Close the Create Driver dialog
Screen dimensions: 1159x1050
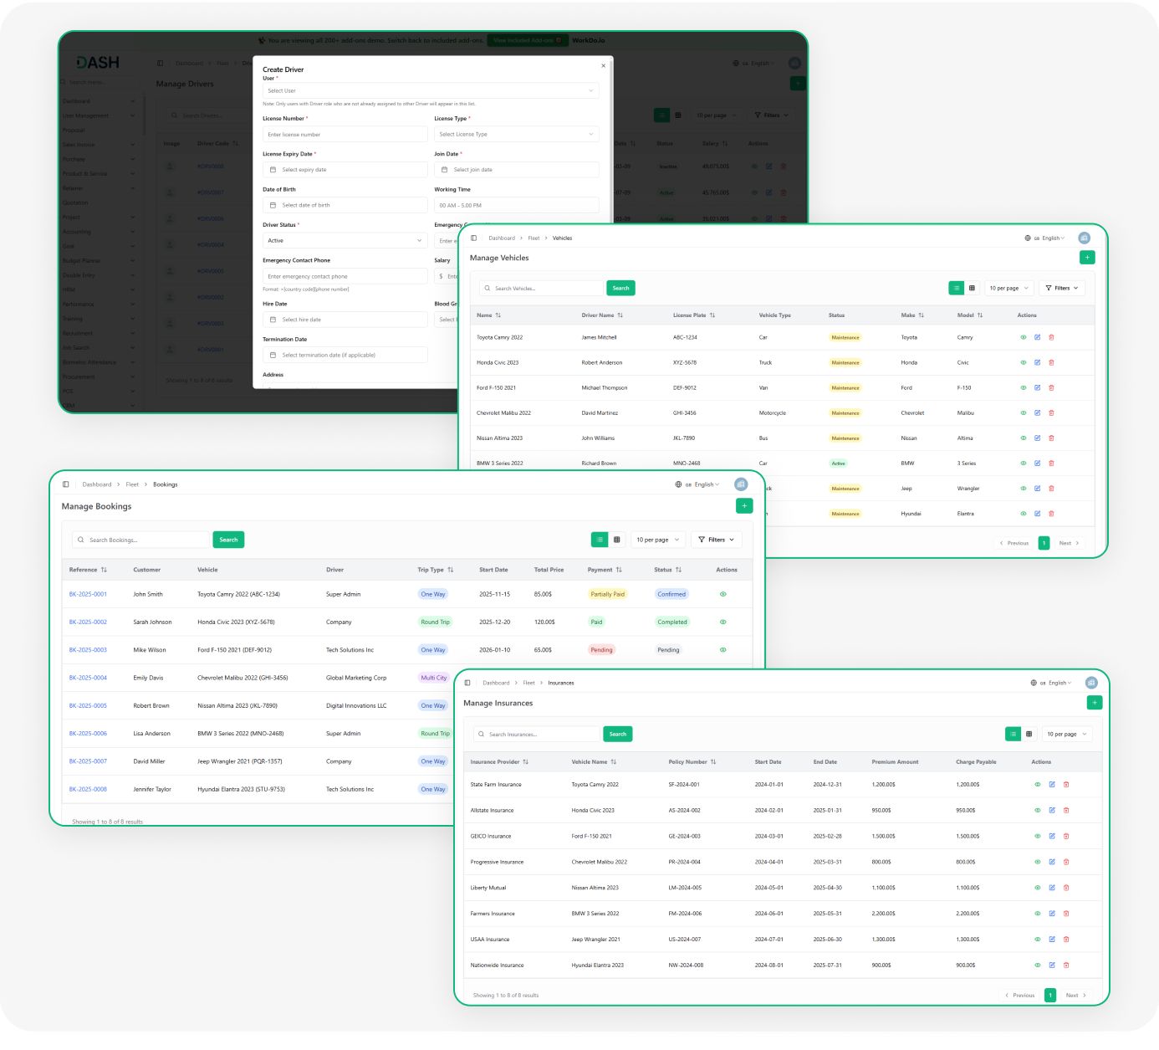[x=604, y=65]
